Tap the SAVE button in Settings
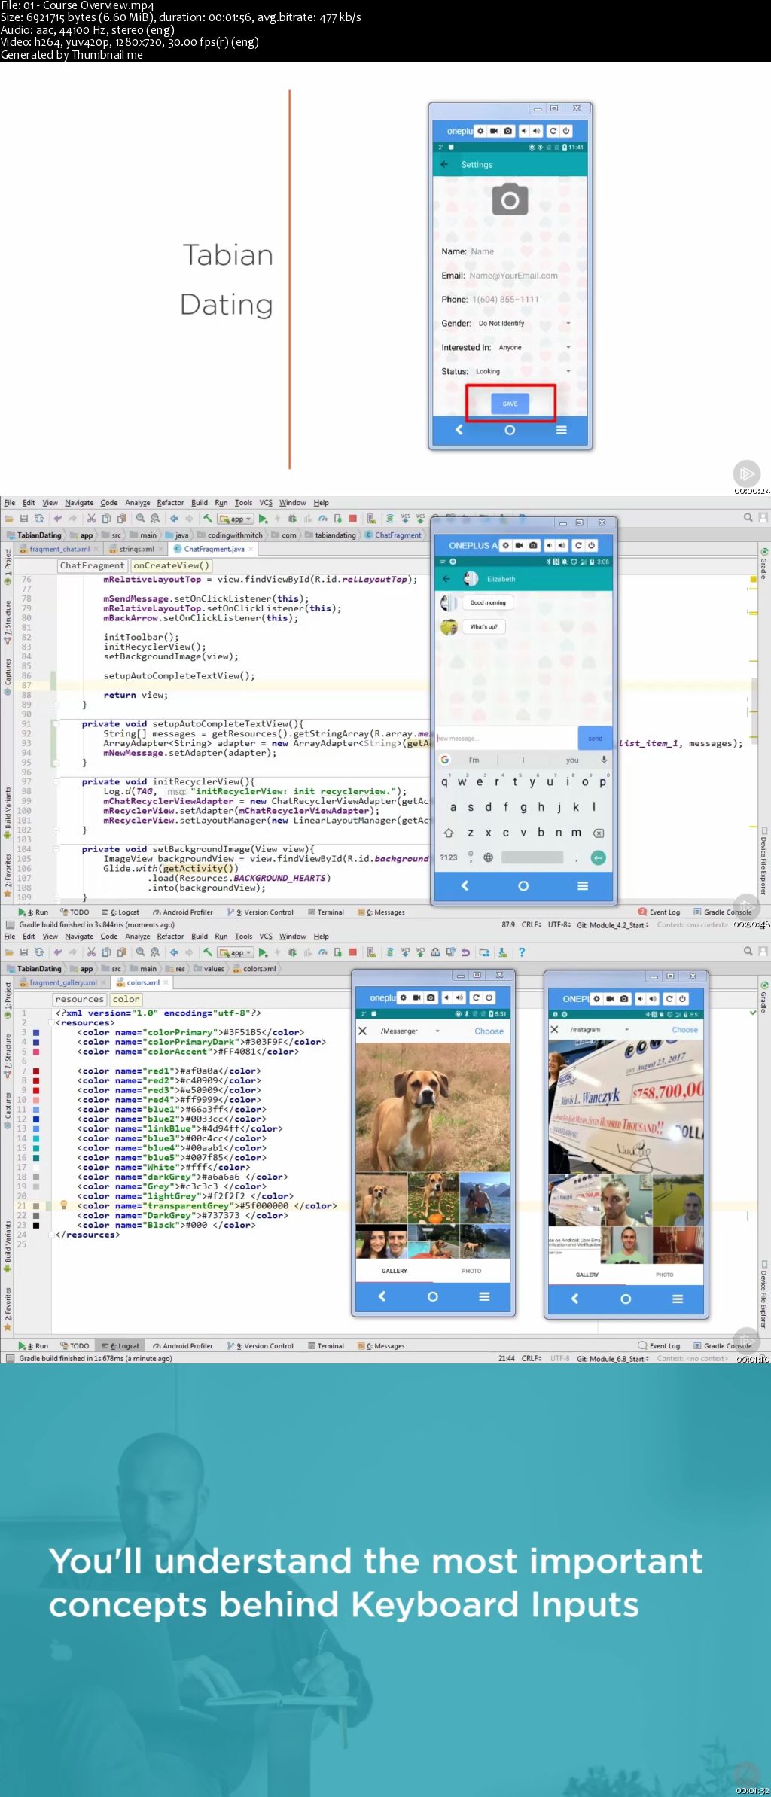Viewport: 771px width, 1797px height. pyautogui.click(x=510, y=404)
